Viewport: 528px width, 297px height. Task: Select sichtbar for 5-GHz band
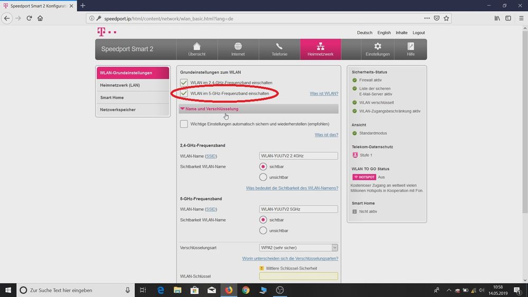click(x=263, y=219)
